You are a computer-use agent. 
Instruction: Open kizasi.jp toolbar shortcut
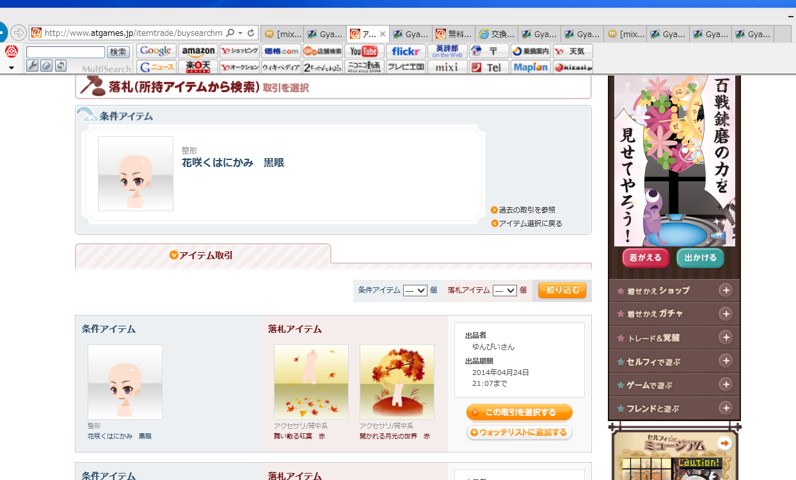pos(573,67)
